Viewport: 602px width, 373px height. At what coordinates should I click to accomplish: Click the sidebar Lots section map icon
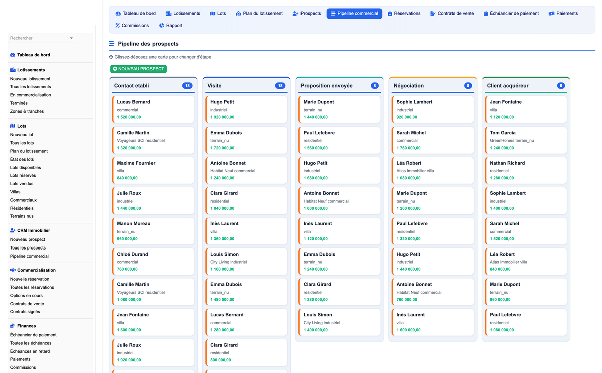[13, 126]
